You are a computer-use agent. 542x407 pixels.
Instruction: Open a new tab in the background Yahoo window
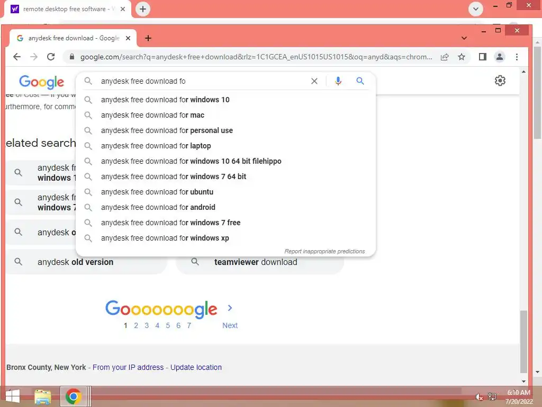click(143, 9)
